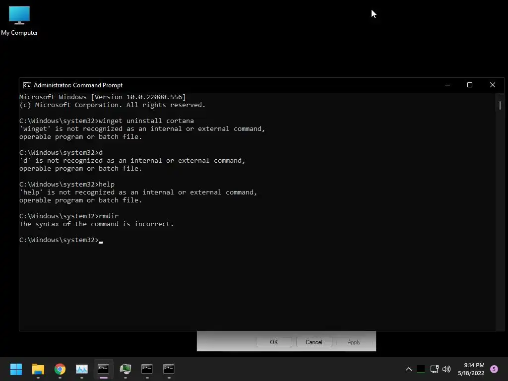Switch to the second Command Prompt taskbar window
Viewport: 508px width, 381px height.
pyautogui.click(x=147, y=369)
